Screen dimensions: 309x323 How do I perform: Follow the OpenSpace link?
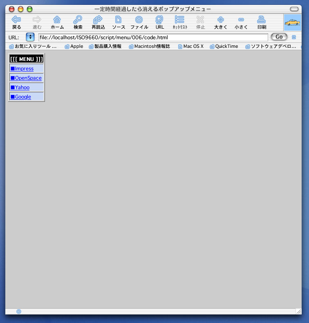(x=26, y=78)
